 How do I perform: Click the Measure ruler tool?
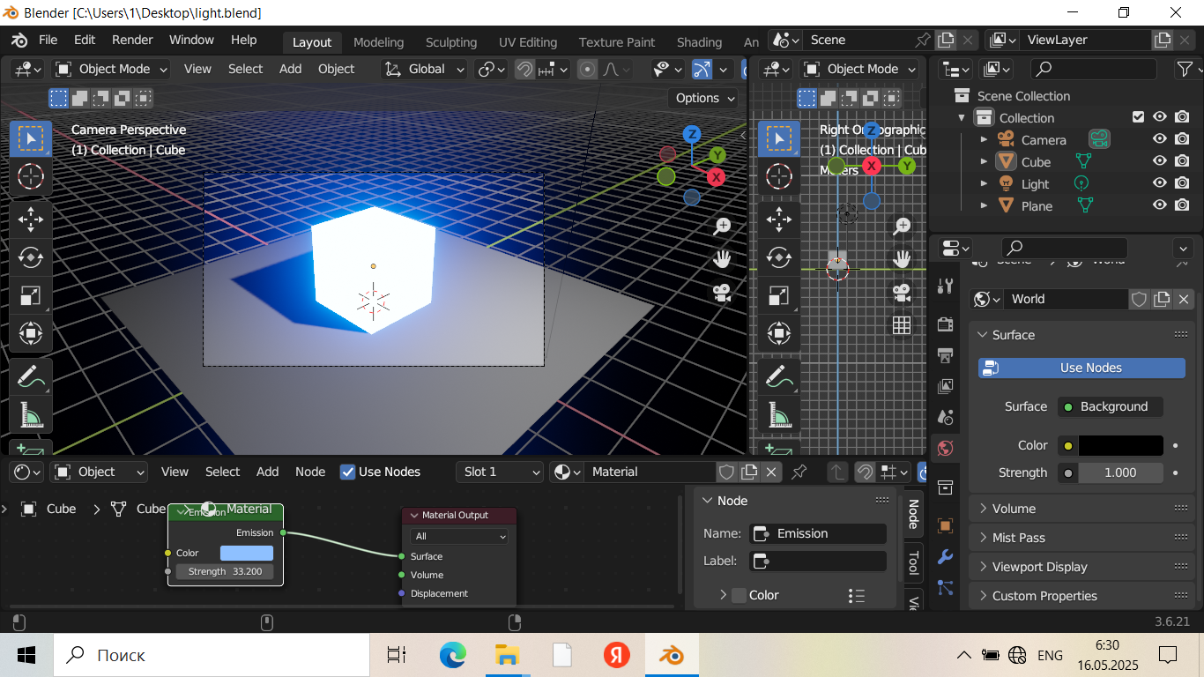point(31,414)
